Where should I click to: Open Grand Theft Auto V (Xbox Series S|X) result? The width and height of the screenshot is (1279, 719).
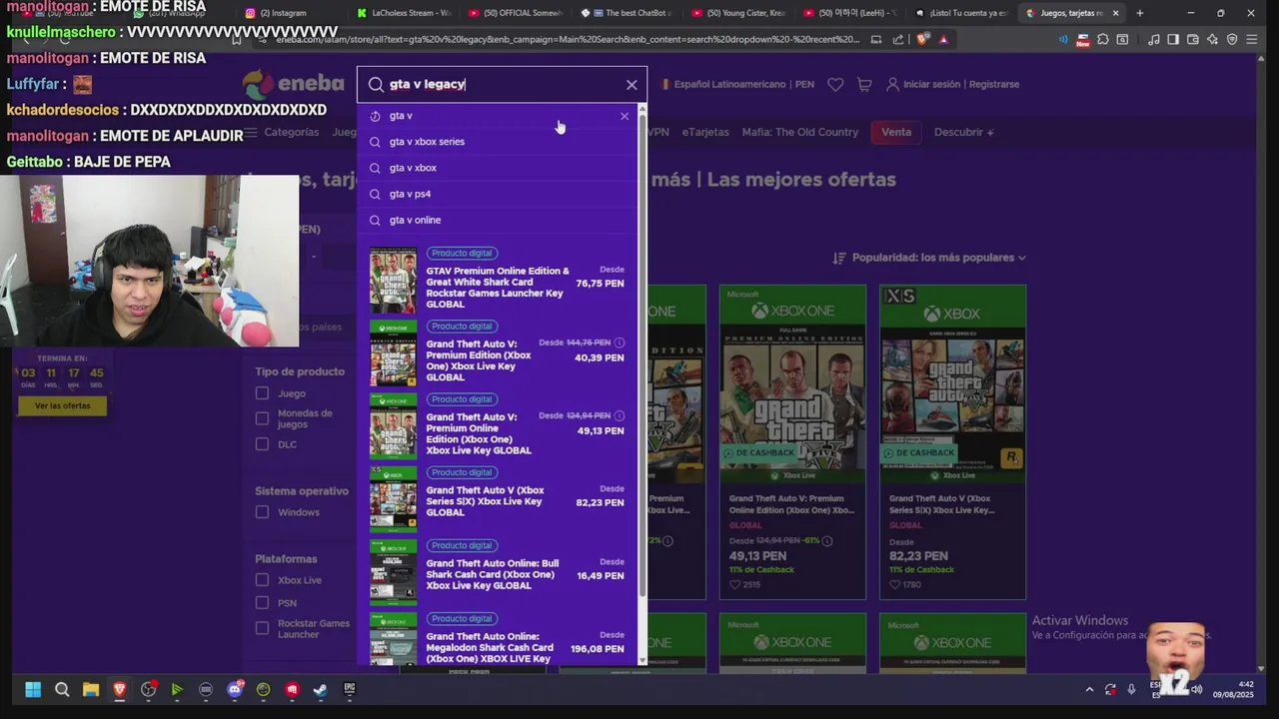point(498,500)
